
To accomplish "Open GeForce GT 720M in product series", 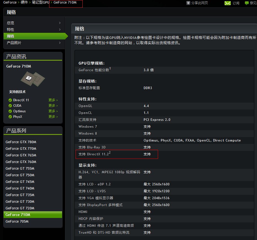I will pos(20,208).
